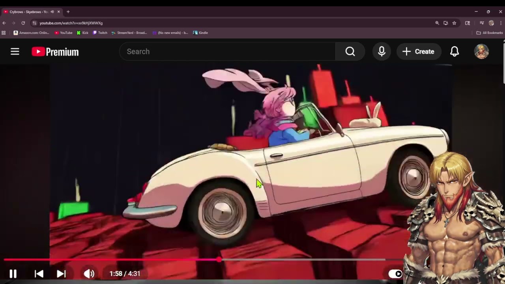
Task: Open the Kick bookmark
Action: 83,33
